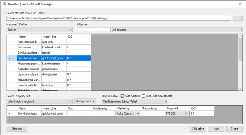Screen dimensions: 246x135
Task: Select the highlighted Diervilla lonicera cell in the plant list
Action: tap(29, 58)
